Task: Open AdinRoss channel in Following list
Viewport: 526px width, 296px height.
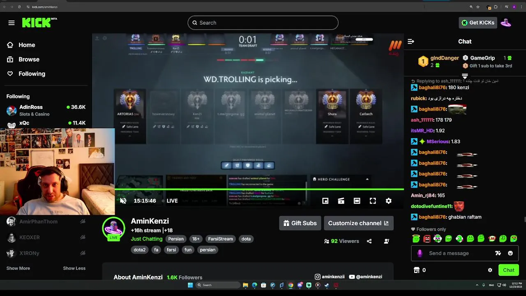Action: 46,110
